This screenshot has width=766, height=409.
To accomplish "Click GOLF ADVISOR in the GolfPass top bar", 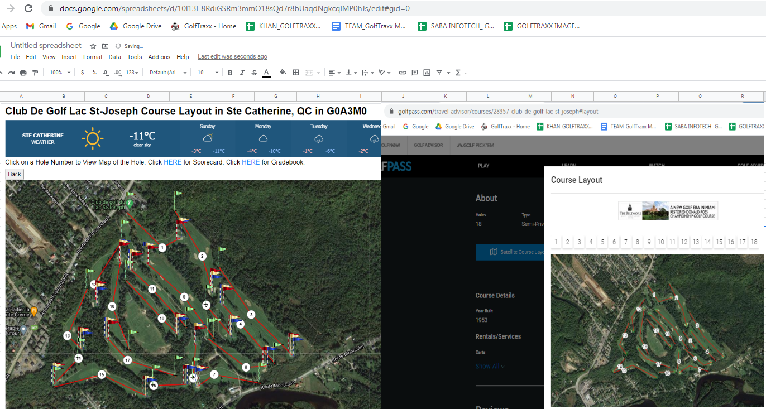I will click(428, 145).
